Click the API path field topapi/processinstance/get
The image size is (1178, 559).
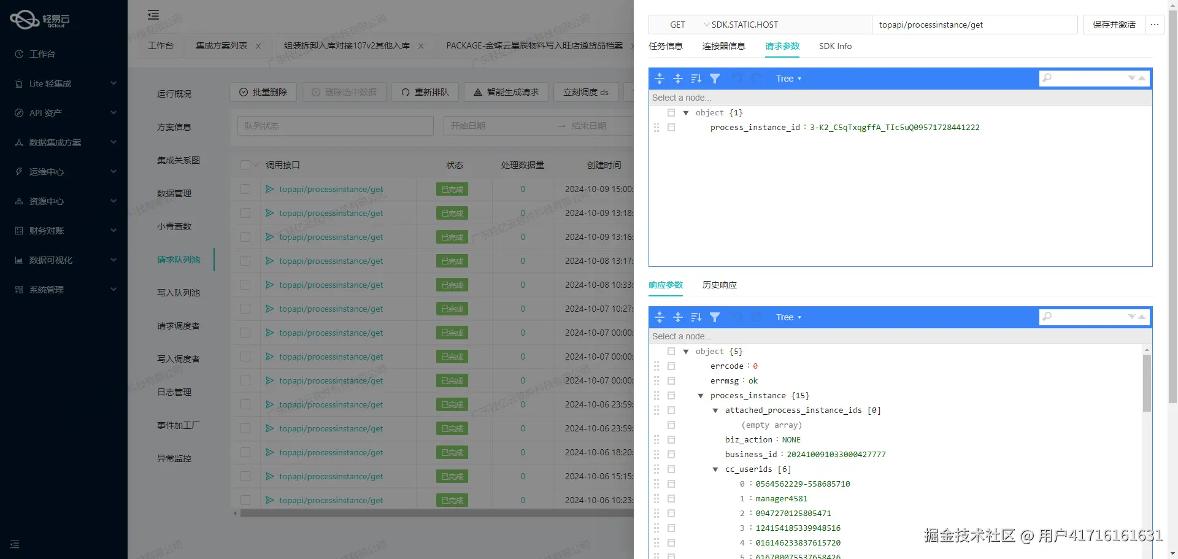click(975, 25)
